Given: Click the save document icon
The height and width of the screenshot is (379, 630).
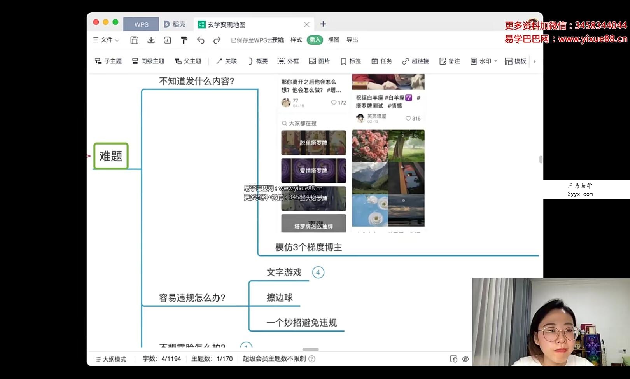Looking at the screenshot, I should tap(134, 40).
